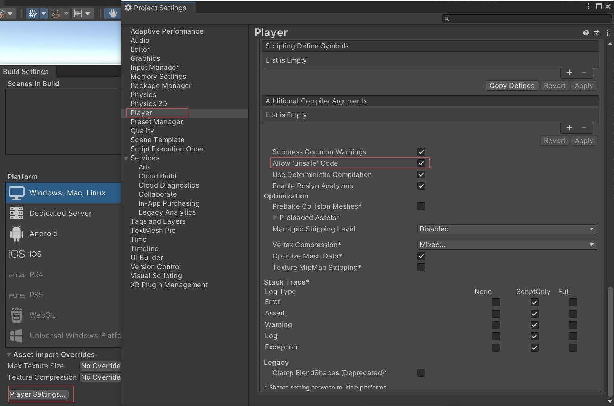Screen dimensions: 614x406
Task: Select Universal Windows Platform logo icon
Action: [x=16, y=335]
